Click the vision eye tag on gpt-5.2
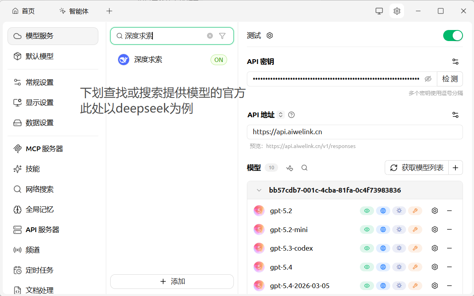Viewport: 474px width, 296px height. (x=367, y=211)
